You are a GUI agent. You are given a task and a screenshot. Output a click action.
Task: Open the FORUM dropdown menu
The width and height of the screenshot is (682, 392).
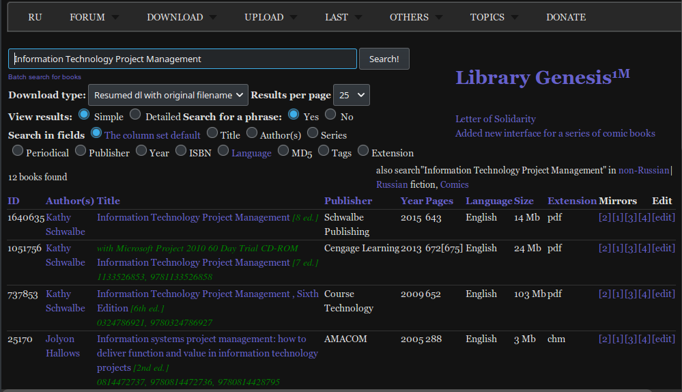coord(94,17)
